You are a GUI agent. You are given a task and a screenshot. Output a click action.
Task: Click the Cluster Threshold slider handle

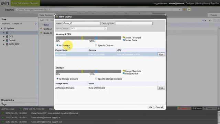pyautogui.click(x=82, y=38)
